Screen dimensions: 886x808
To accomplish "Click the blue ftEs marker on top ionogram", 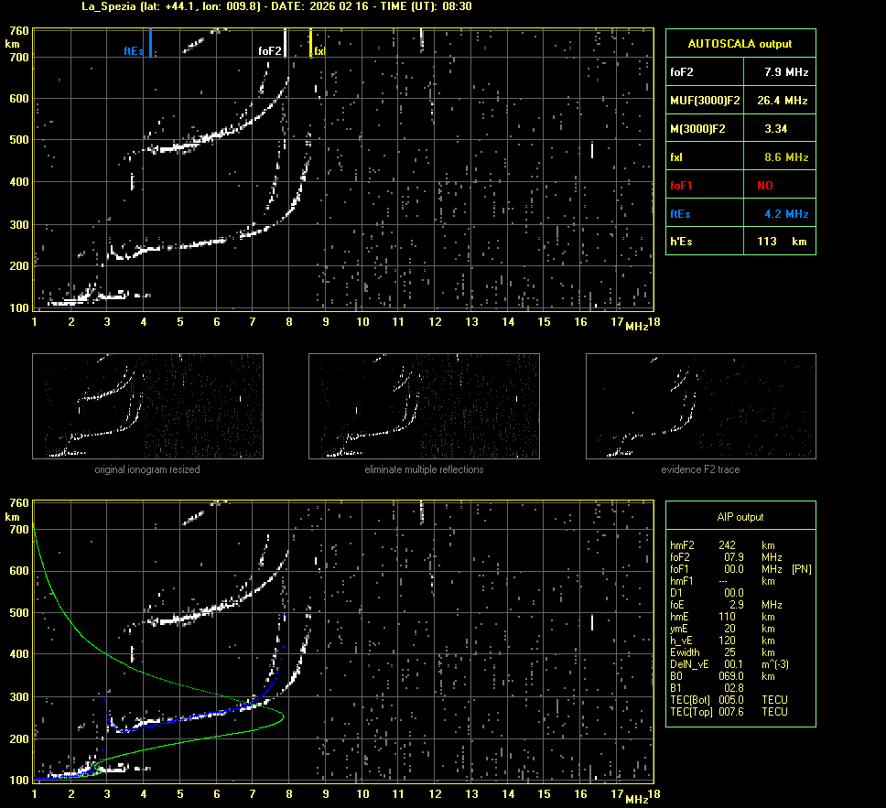I will click(x=150, y=43).
